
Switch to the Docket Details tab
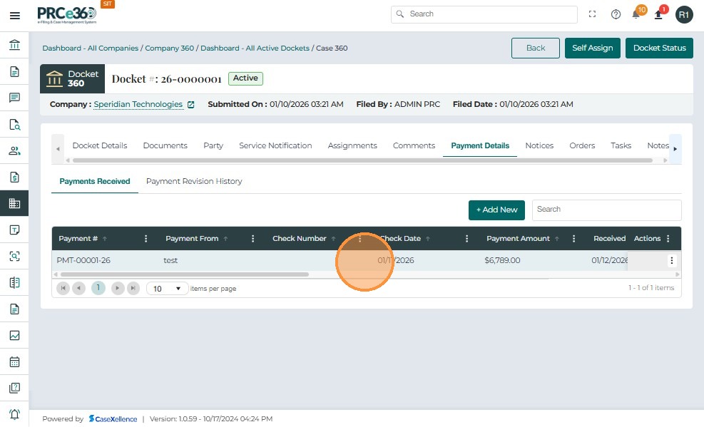100,145
